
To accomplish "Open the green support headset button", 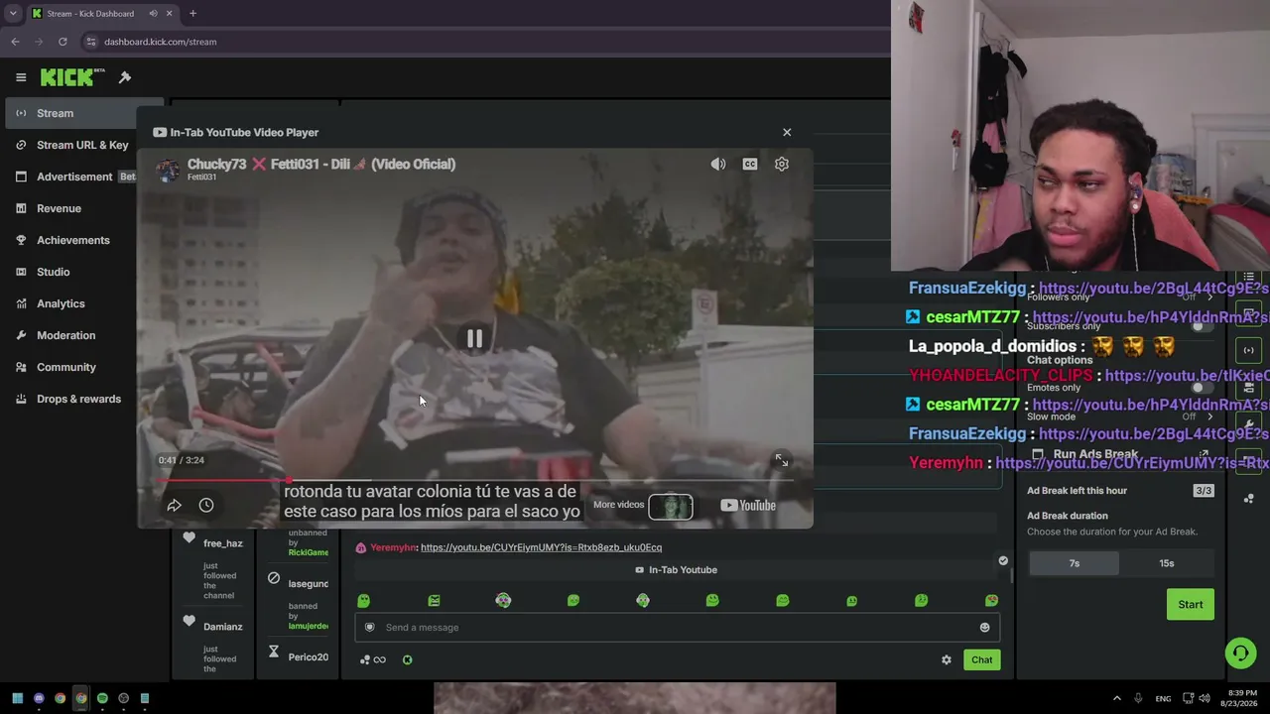I will (1240, 653).
